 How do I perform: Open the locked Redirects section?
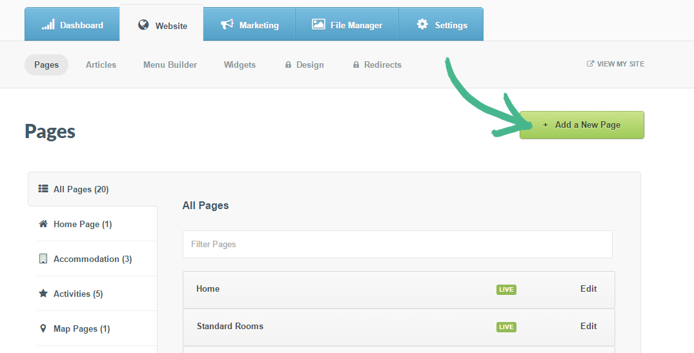tap(377, 65)
